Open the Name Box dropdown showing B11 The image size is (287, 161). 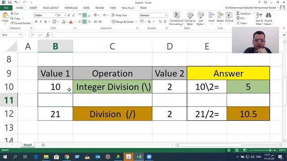tap(20, 35)
